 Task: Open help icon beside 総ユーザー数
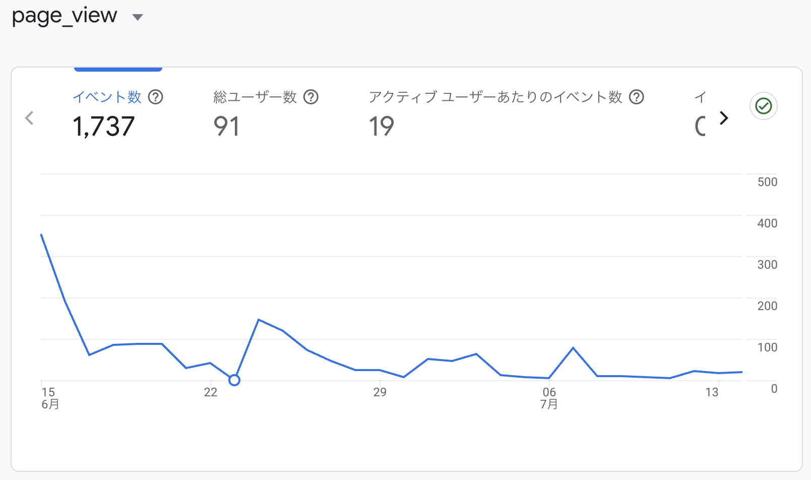[311, 97]
